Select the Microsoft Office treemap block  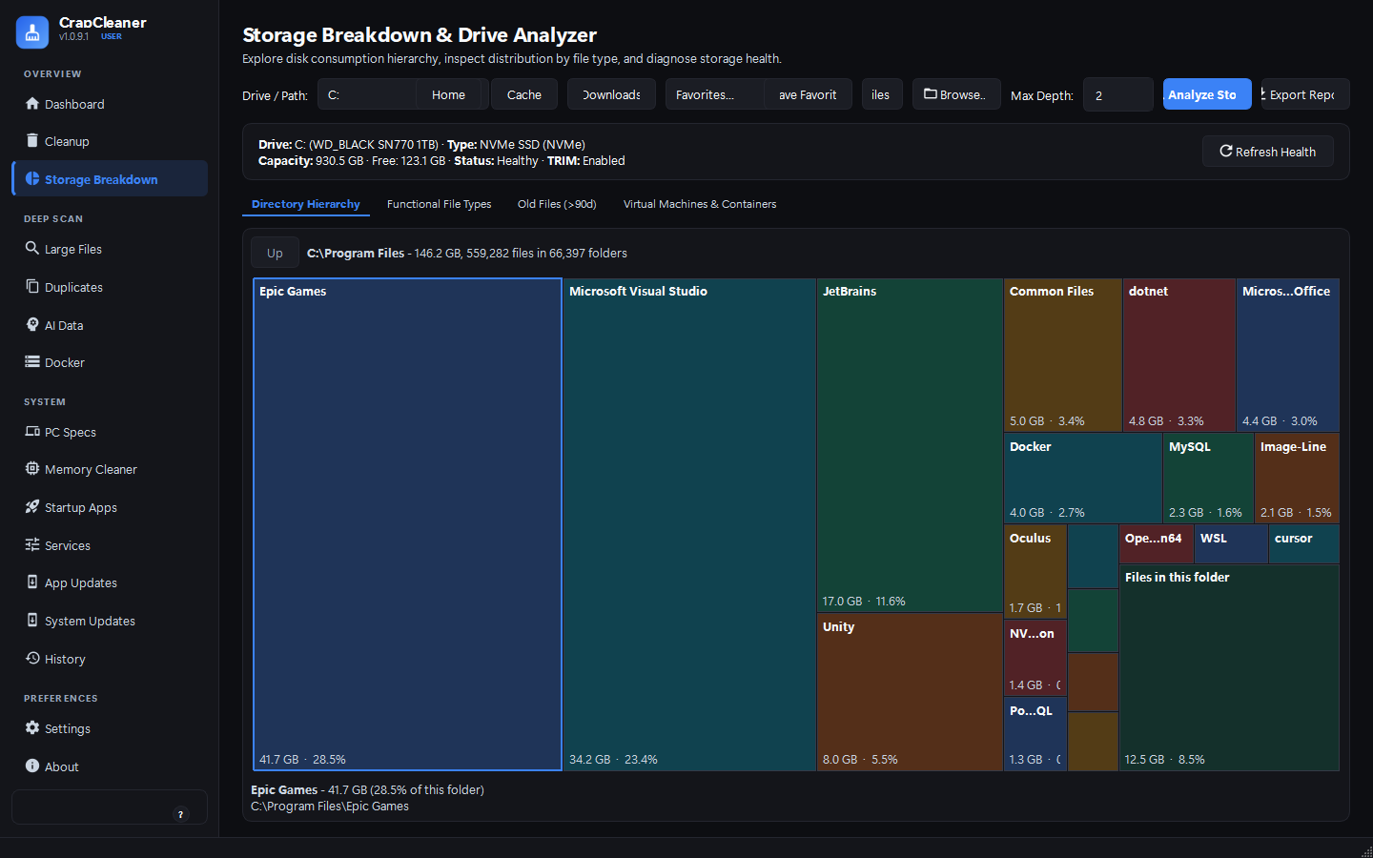point(1288,356)
